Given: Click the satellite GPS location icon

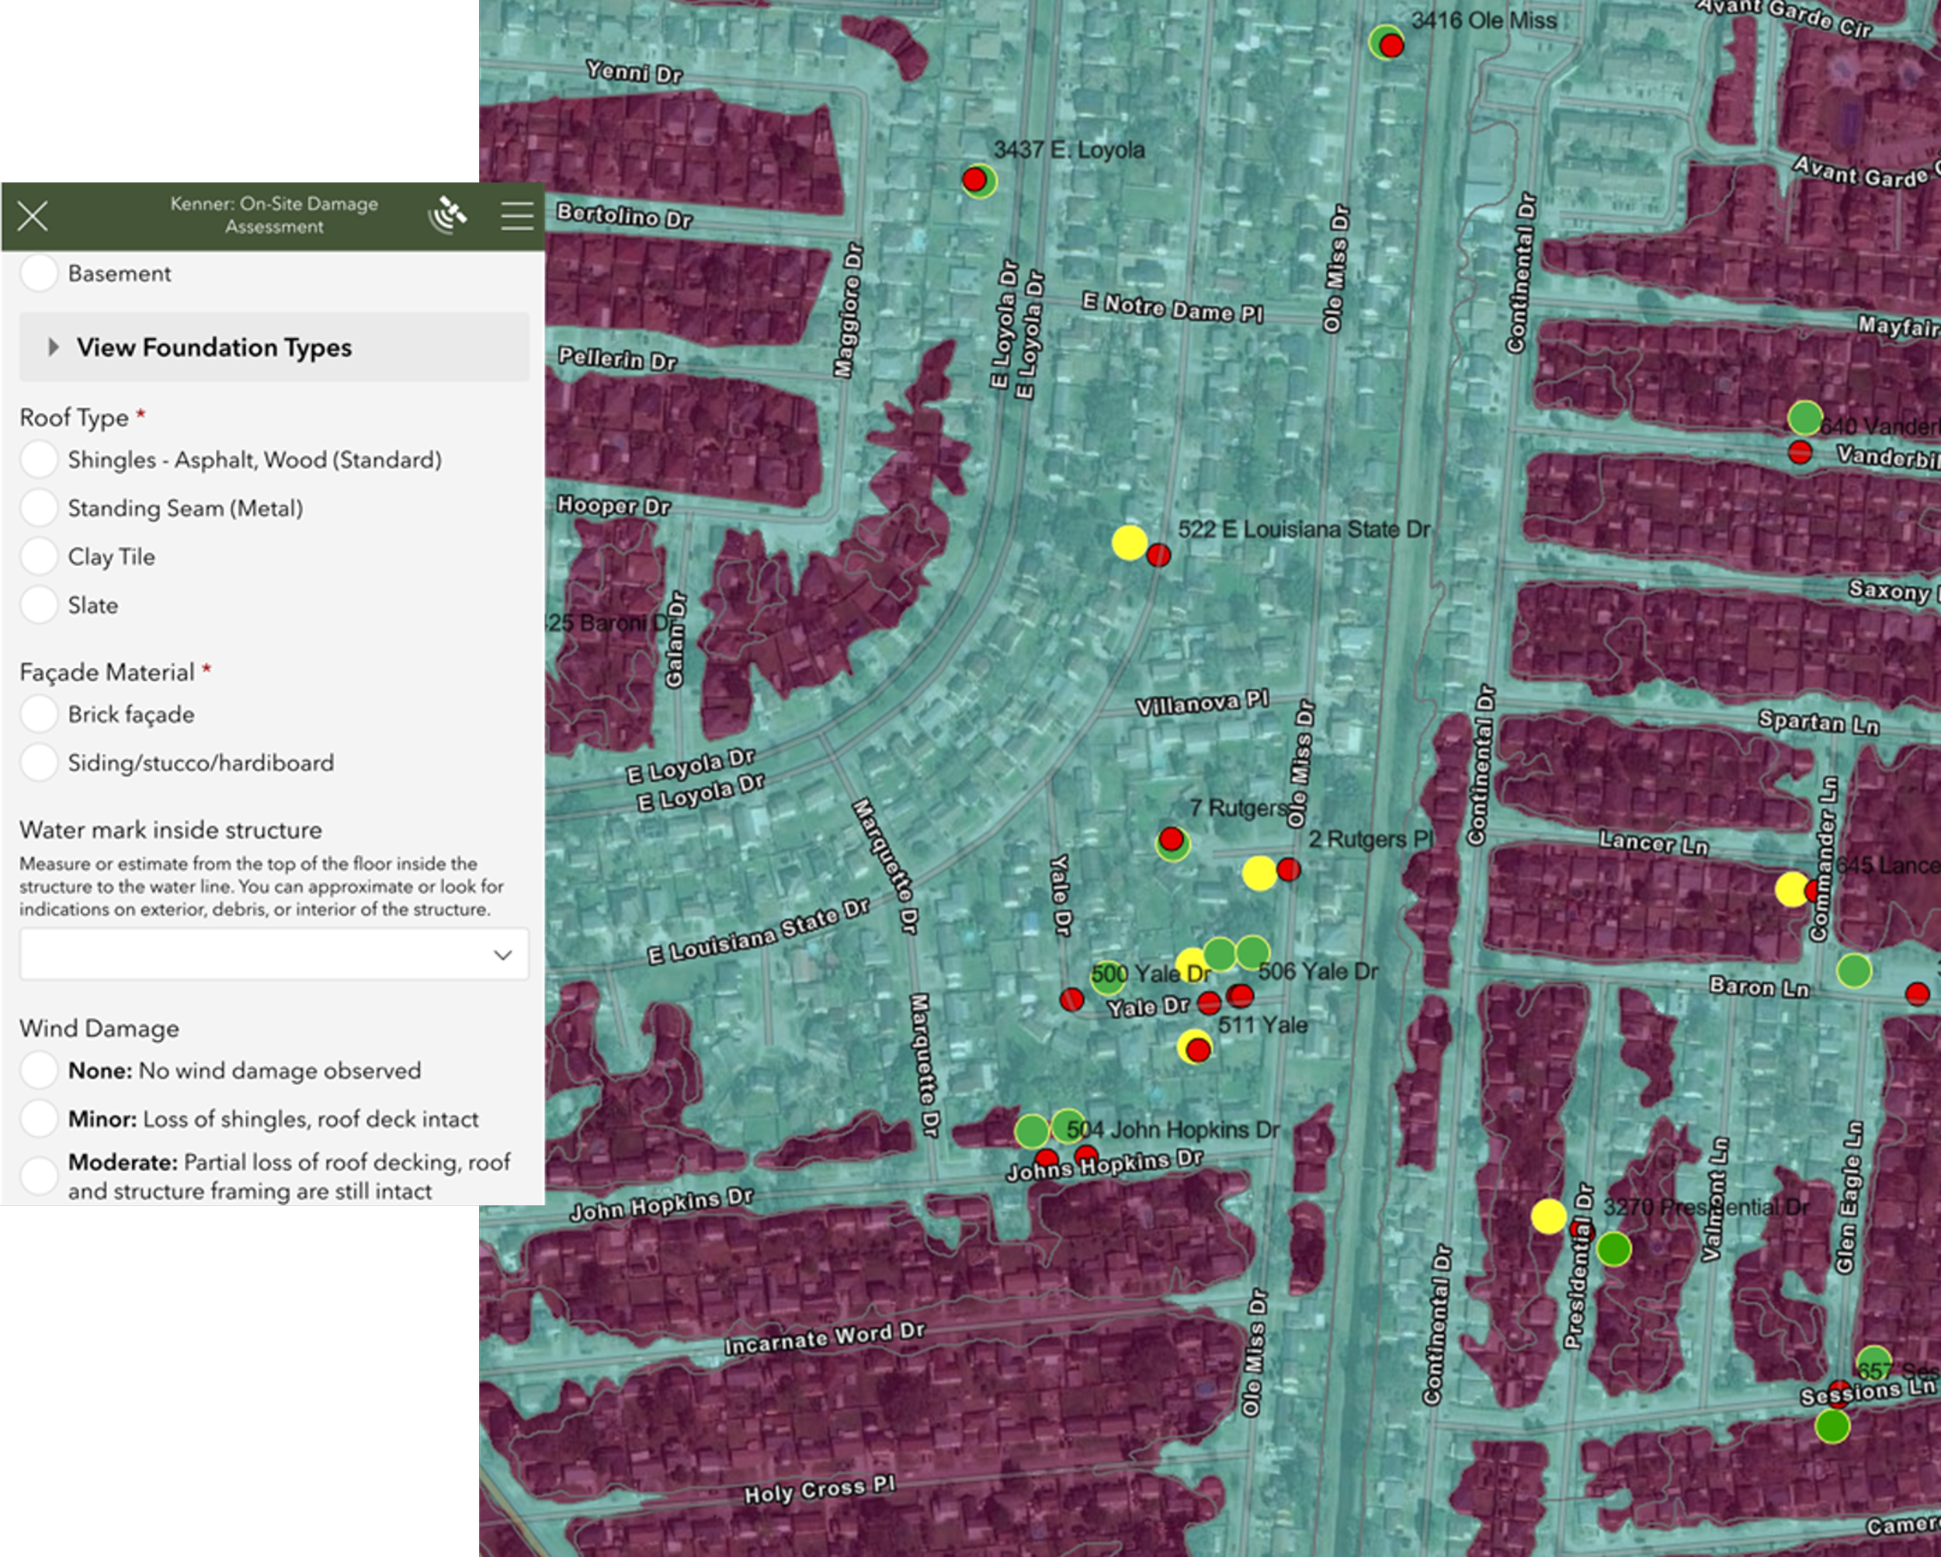Looking at the screenshot, I should (x=447, y=215).
